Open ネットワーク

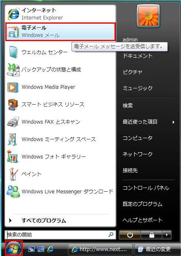click(x=138, y=154)
